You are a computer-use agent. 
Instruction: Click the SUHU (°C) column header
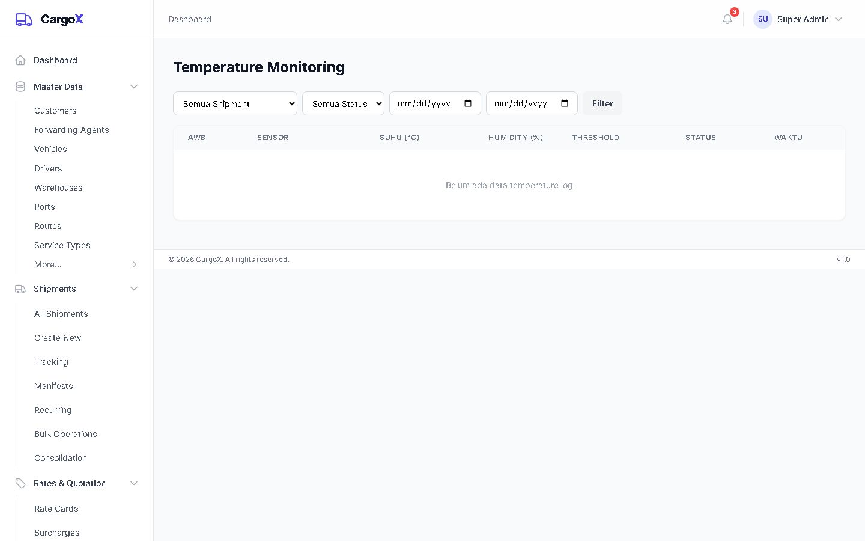coord(399,138)
